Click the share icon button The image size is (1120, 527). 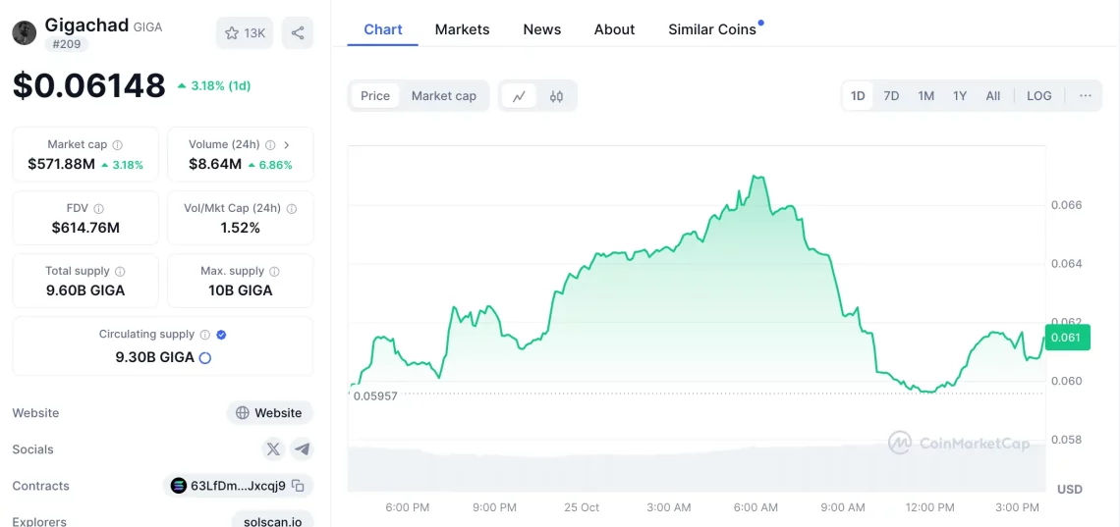[298, 33]
